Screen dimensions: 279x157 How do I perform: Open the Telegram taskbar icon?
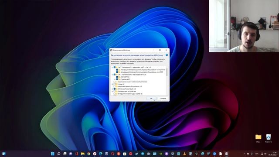[143, 154]
